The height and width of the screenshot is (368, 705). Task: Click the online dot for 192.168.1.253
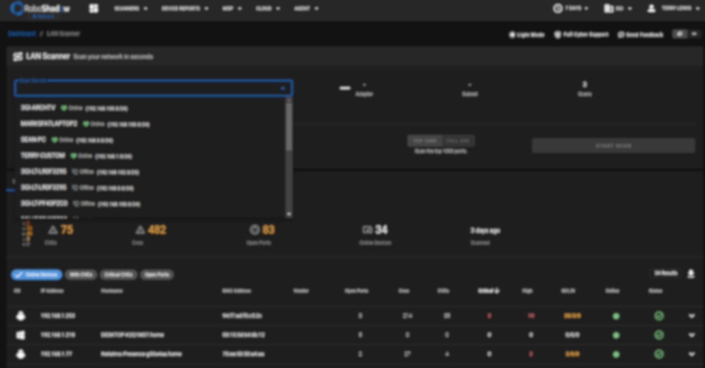pyautogui.click(x=616, y=316)
